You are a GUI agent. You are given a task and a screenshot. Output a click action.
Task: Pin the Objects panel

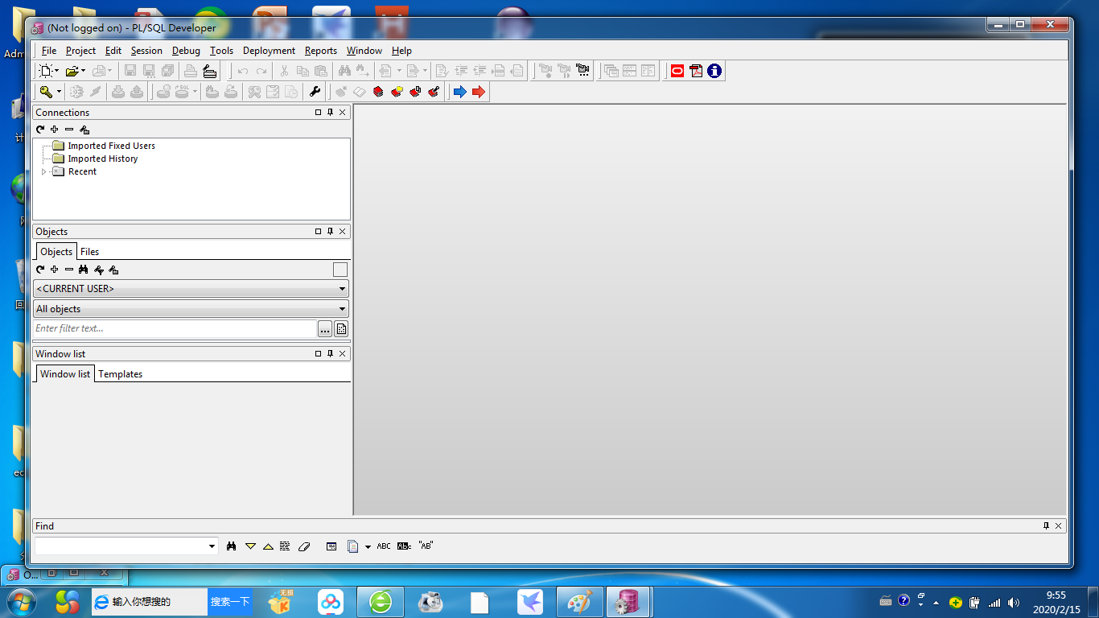pos(330,232)
